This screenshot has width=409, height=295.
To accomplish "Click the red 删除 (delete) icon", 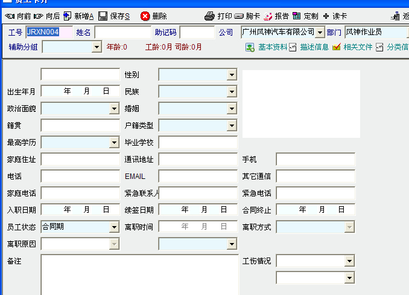I will 145,16.
